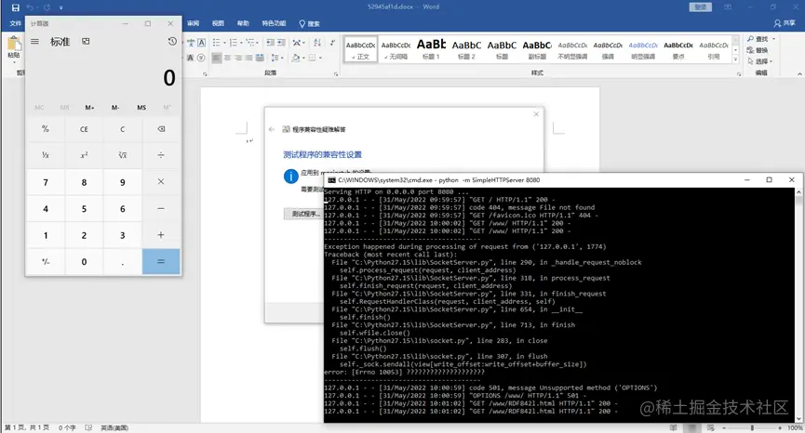Click the calculator minus key
This screenshot has width=805, height=433.
[161, 208]
